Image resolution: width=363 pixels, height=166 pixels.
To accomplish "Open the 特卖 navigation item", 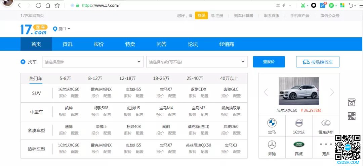I will click(x=130, y=44).
